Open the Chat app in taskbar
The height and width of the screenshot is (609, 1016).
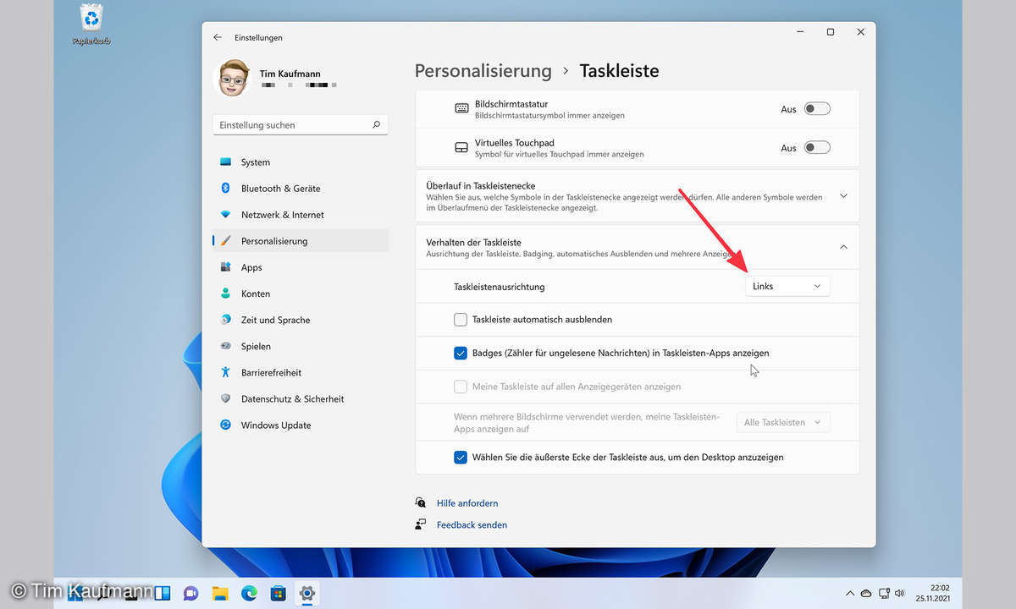coord(191,593)
